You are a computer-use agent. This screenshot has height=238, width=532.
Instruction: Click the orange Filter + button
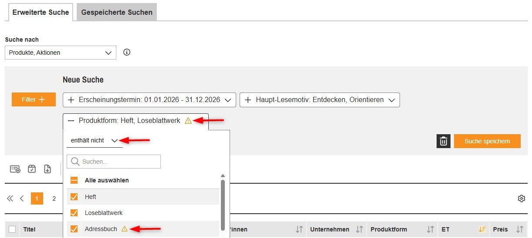click(x=34, y=99)
